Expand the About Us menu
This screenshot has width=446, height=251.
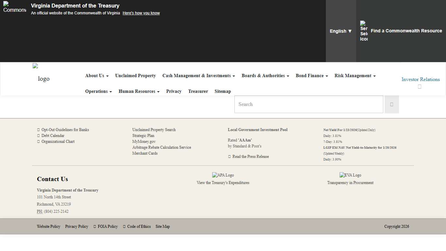coord(97,76)
